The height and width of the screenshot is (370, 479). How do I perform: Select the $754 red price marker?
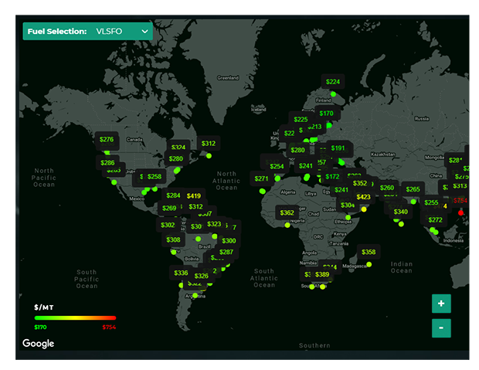[x=460, y=200]
